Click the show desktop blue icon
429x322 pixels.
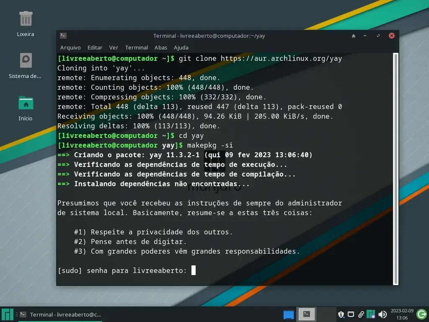(288, 314)
